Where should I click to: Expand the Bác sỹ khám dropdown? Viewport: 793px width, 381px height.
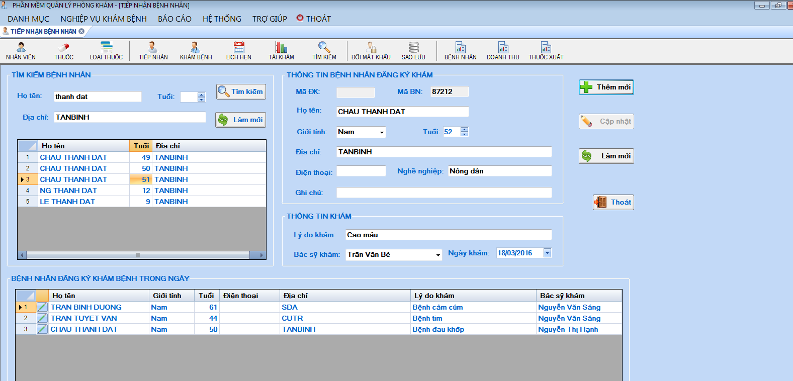438,255
